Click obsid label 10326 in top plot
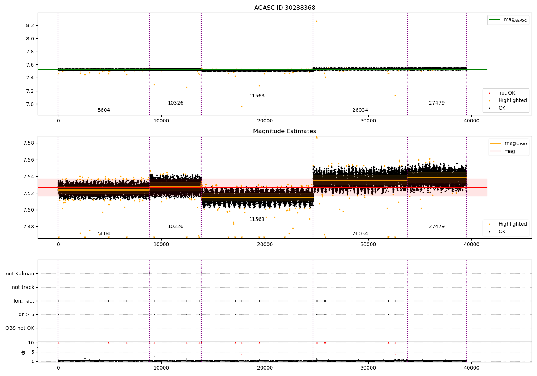537x376 pixels. point(175,103)
